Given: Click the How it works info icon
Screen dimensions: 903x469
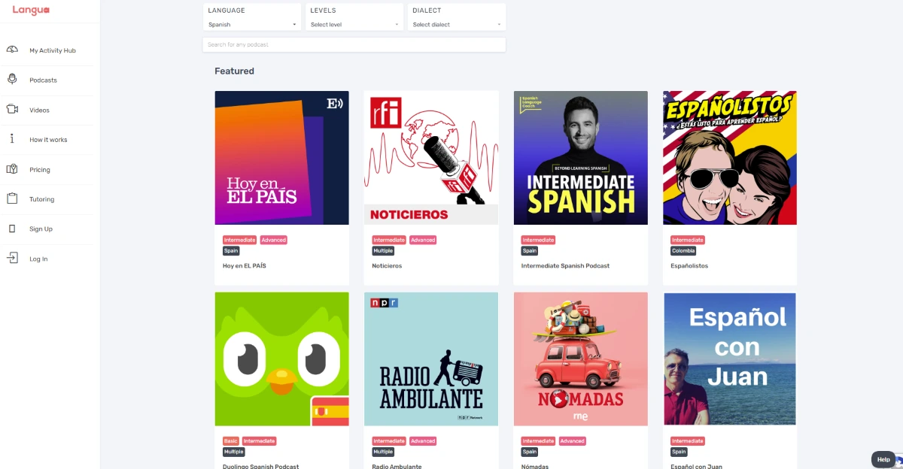Looking at the screenshot, I should tap(12, 139).
